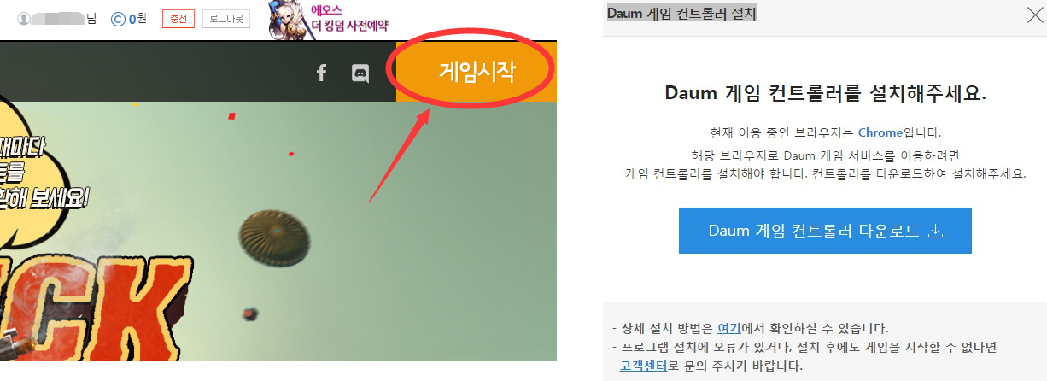Screen dimensions: 1047x381
Task: Start the game with 게임시작 button
Action: pyautogui.click(x=477, y=72)
